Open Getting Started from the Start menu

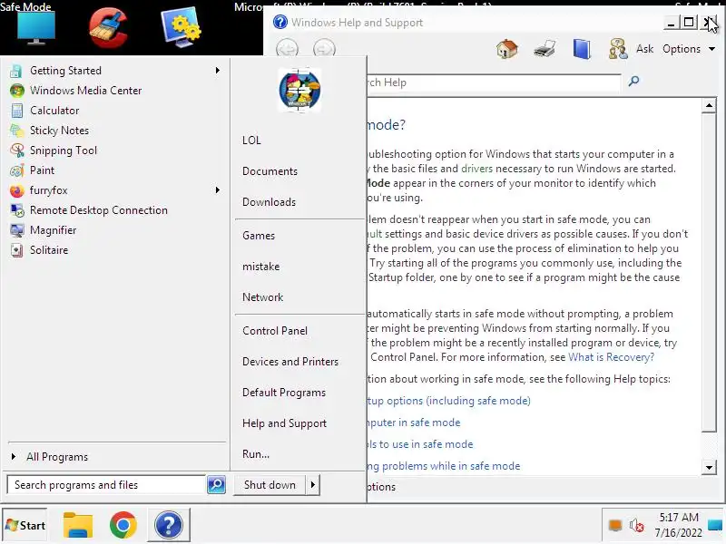[x=65, y=71]
